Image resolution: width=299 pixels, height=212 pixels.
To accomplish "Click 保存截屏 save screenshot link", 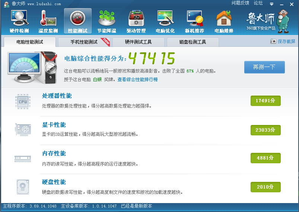I will click(x=286, y=41).
